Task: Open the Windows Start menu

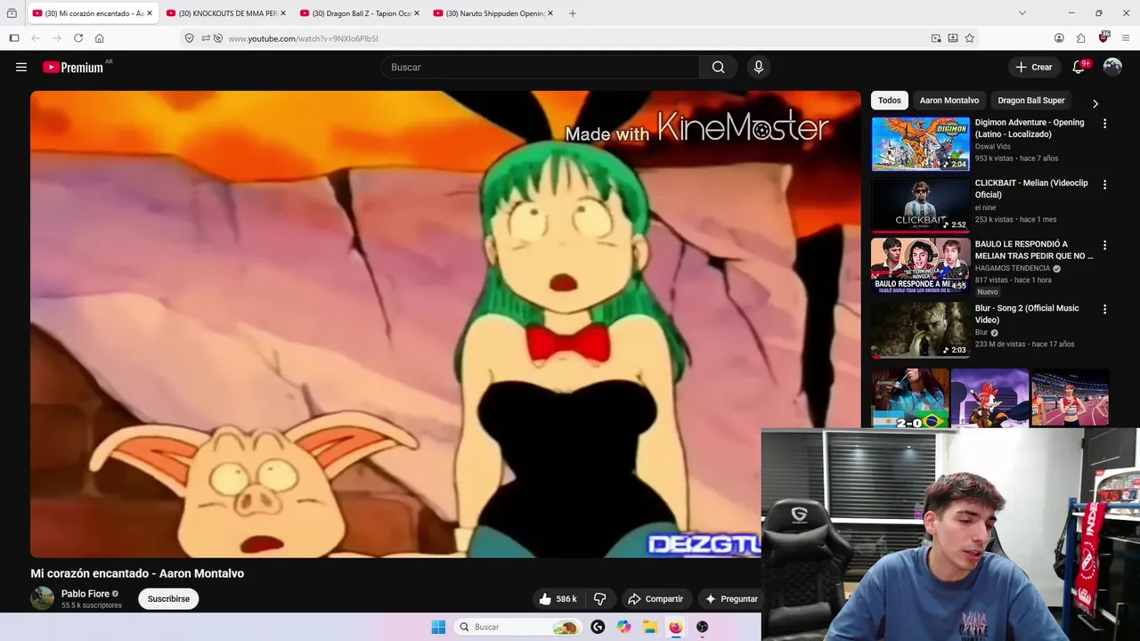Action: tap(438, 627)
